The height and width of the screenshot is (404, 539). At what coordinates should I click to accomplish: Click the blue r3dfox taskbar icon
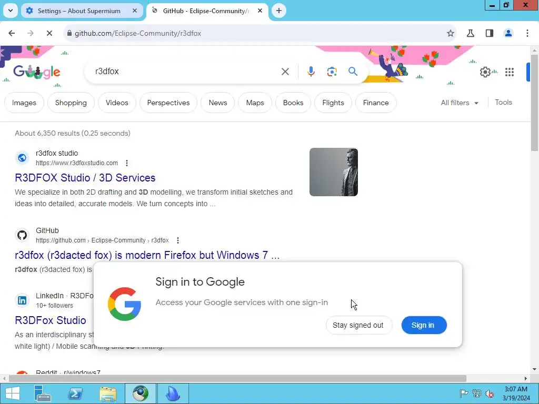pos(173,393)
